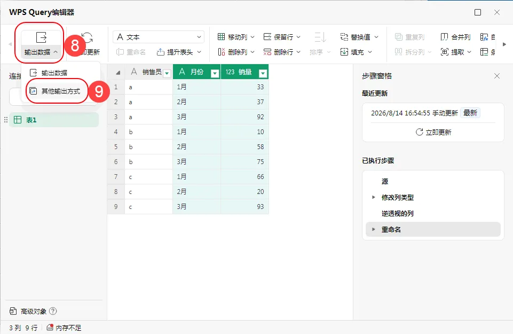Select the 源 step
Screen dimensions: 513x334
[x=433, y=181]
